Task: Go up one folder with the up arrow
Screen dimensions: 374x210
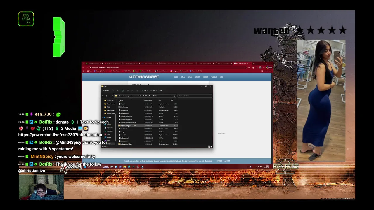Action: [112, 96]
